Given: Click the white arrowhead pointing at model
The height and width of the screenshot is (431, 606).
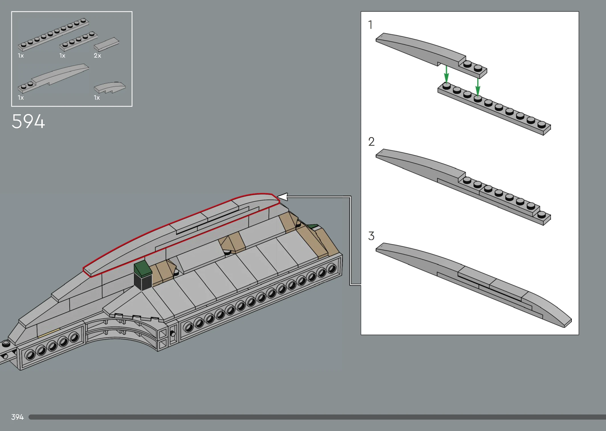Looking at the screenshot, I should (283, 197).
